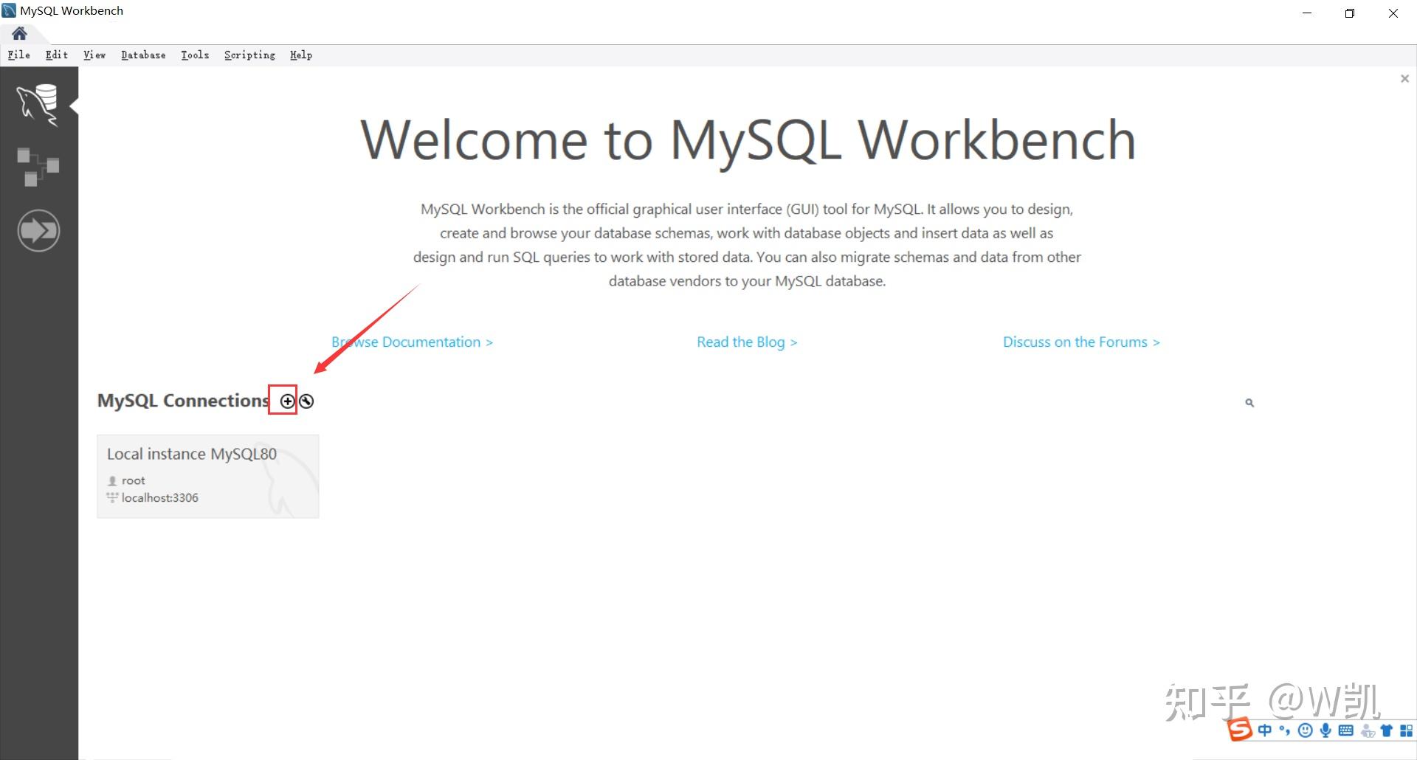Visit the Discuss on the Forums link
Screen dimensions: 1417x760
pos(1081,342)
